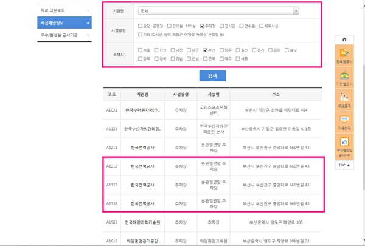The height and width of the screenshot is (246, 365).
Task: Click the home icon in quick menu
Action: (344, 39)
